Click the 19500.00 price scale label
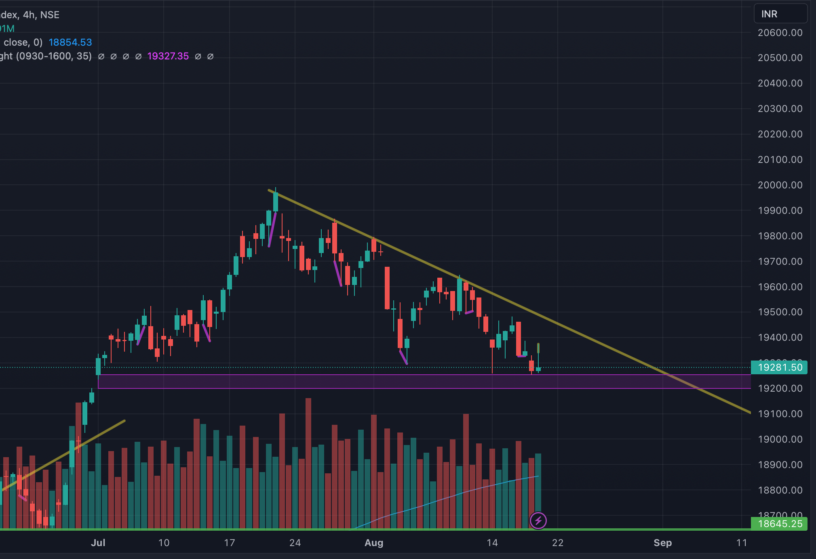The image size is (816, 559). (x=780, y=312)
